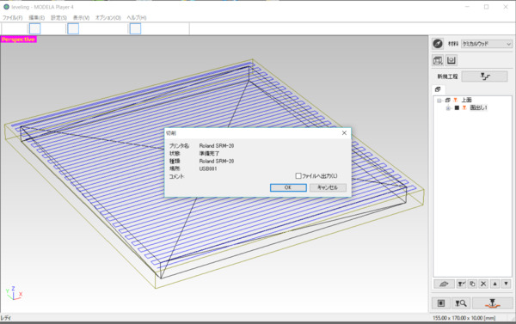Viewport: 516px width, 324px height.
Task: Click the orange tool icon beside 面出し1
Action: [464, 107]
